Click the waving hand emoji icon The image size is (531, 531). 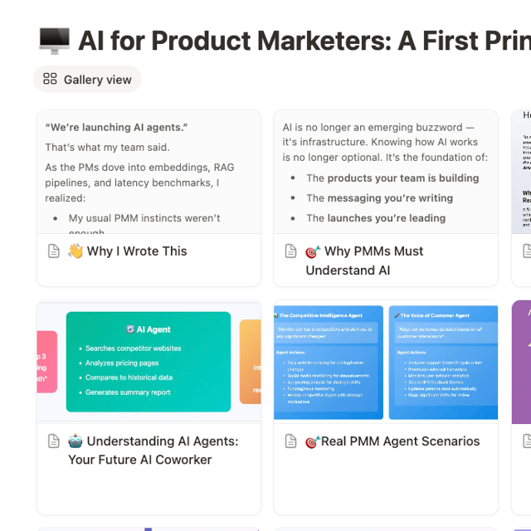76,251
